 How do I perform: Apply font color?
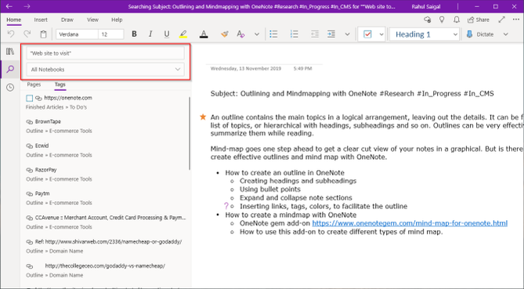pos(204,34)
